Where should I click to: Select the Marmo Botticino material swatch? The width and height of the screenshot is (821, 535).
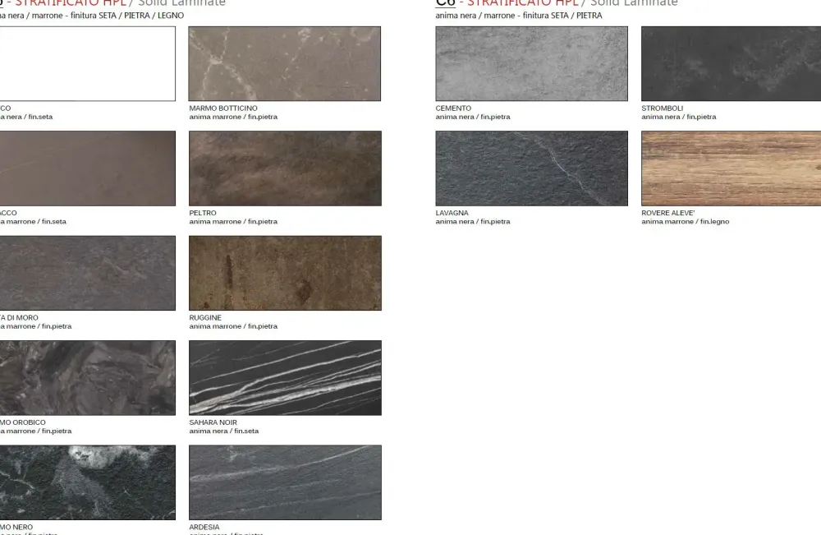coord(285,63)
